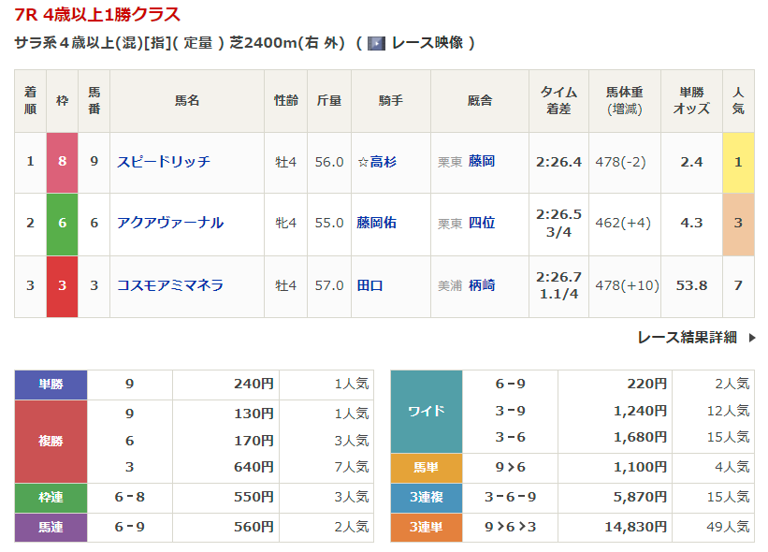Open horse コスモアミマネラ profile link
Viewport: 768px width, 552px height.
[170, 285]
